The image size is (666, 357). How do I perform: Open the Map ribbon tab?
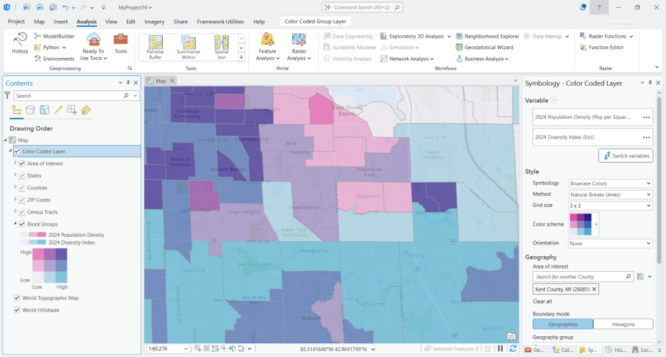pyautogui.click(x=39, y=21)
